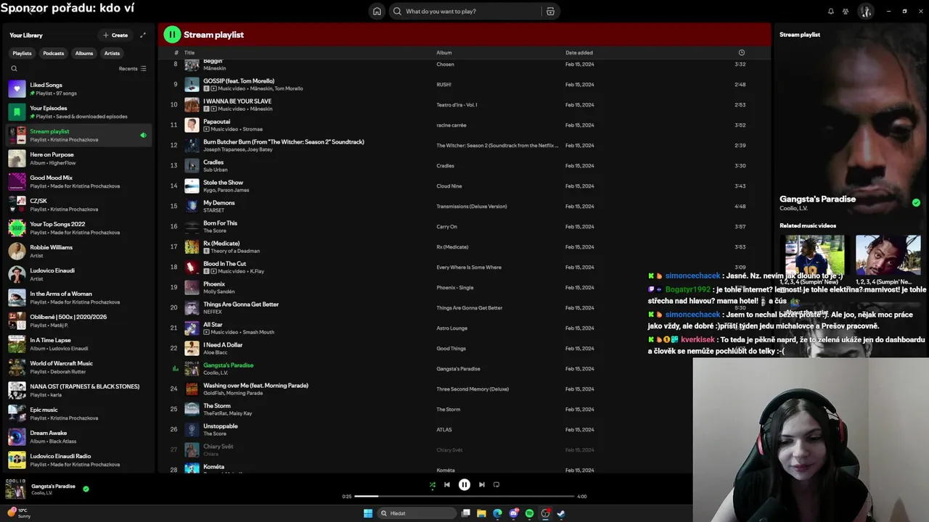The width and height of the screenshot is (929, 522).
Task: Select Stream playlist in the library
Action: (78, 135)
